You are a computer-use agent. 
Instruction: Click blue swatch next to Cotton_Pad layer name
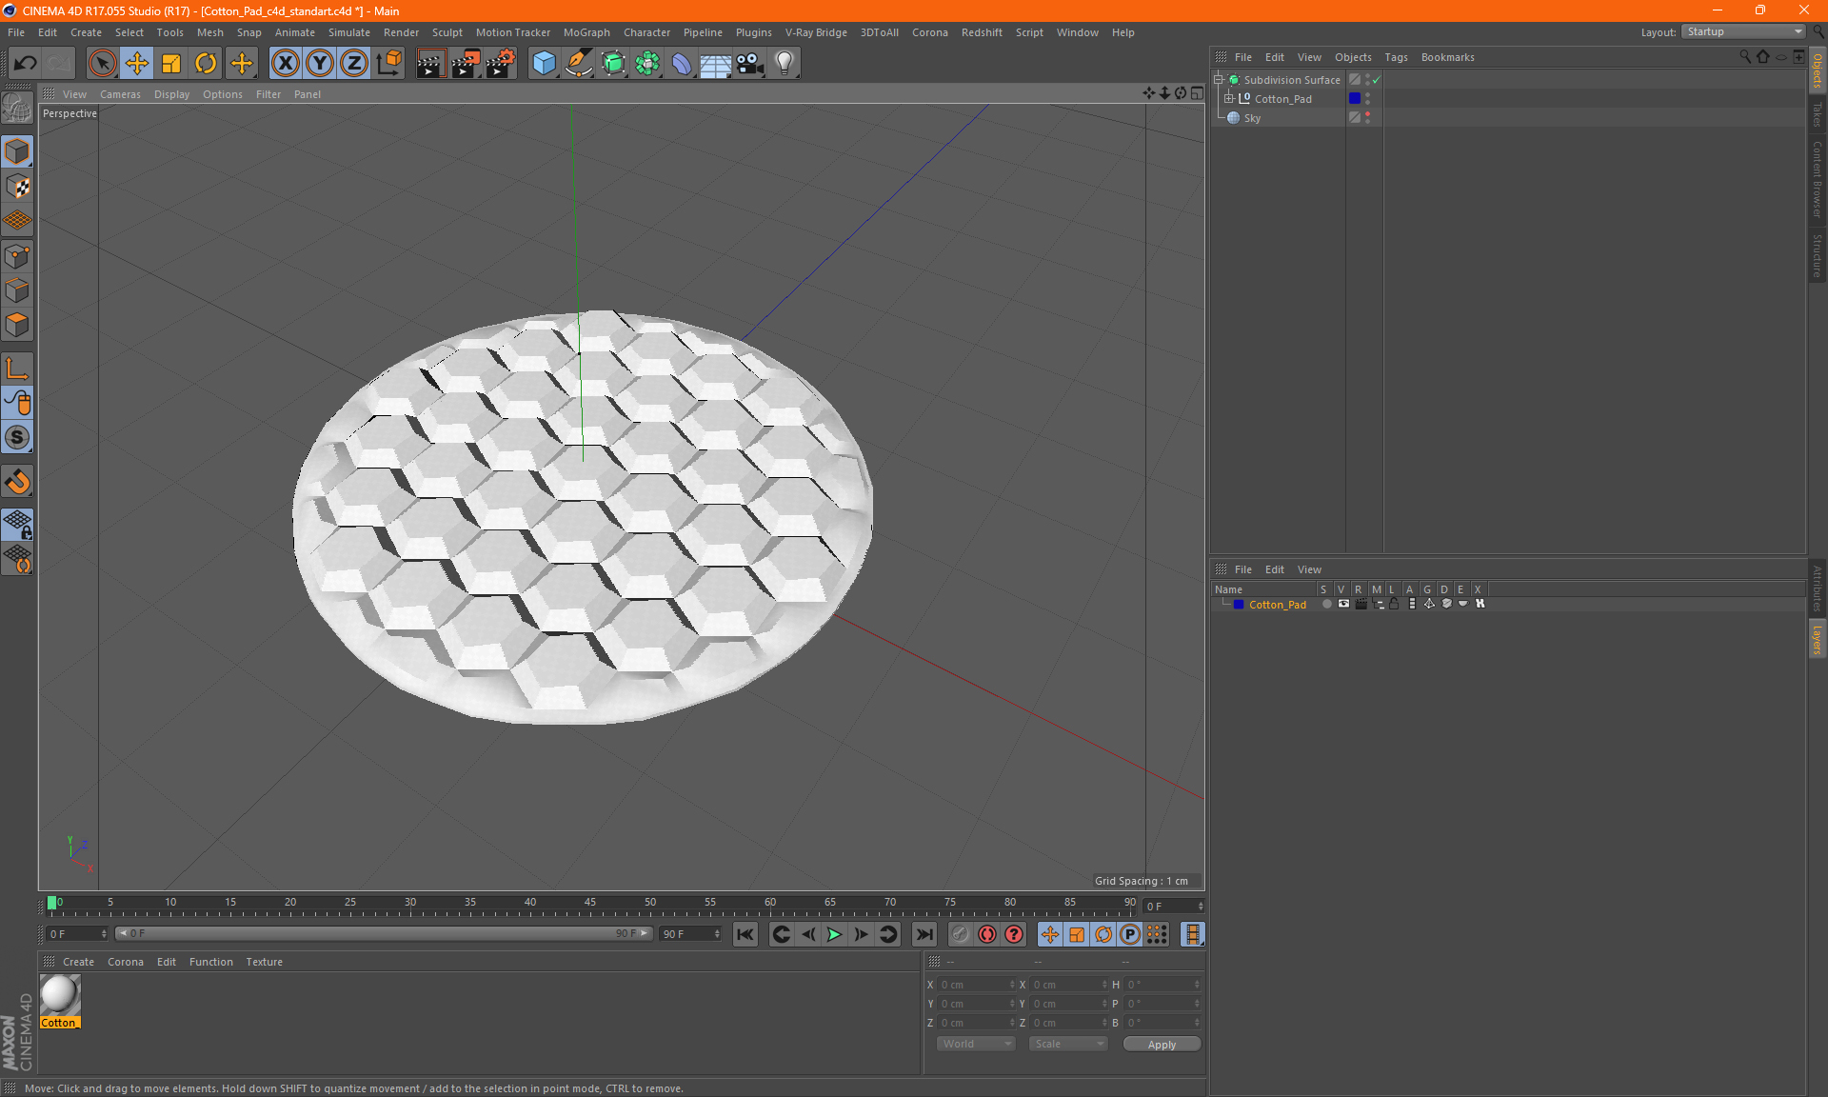click(1239, 604)
